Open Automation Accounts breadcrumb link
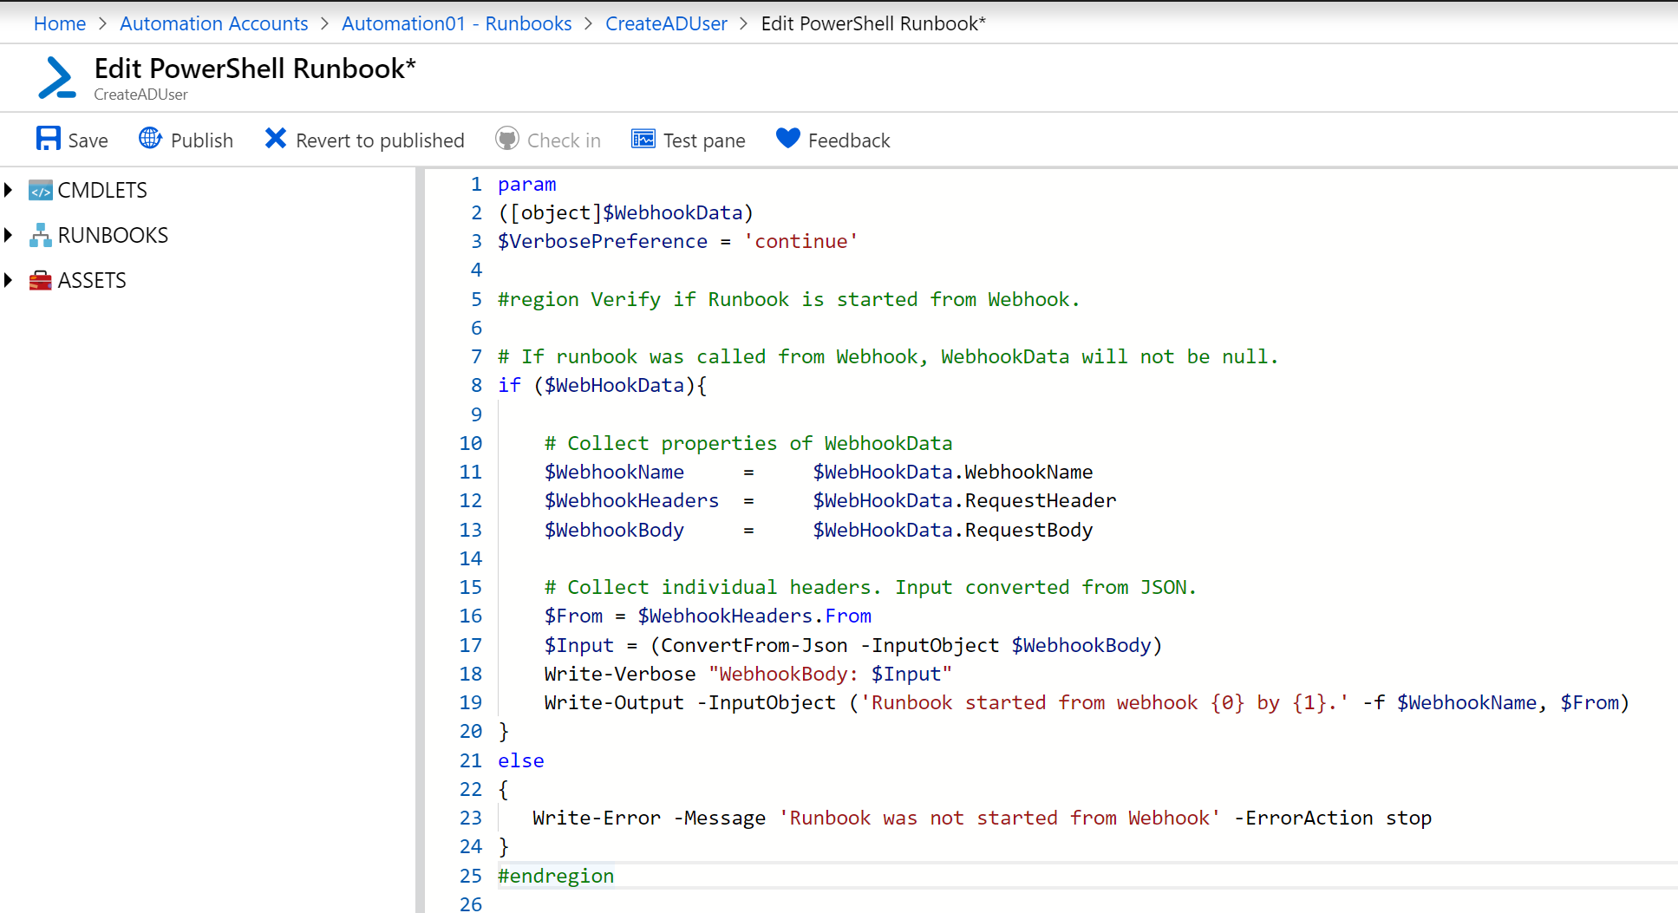The height and width of the screenshot is (913, 1678). 213,23
